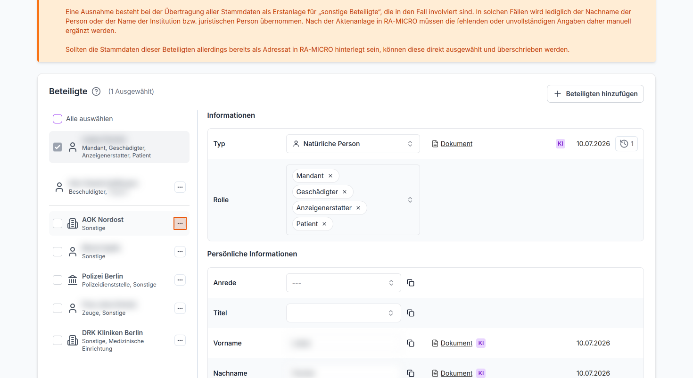Viewport: 693px width, 378px height.
Task: Tick the Alle auswählen checkbox
Action: (x=58, y=119)
